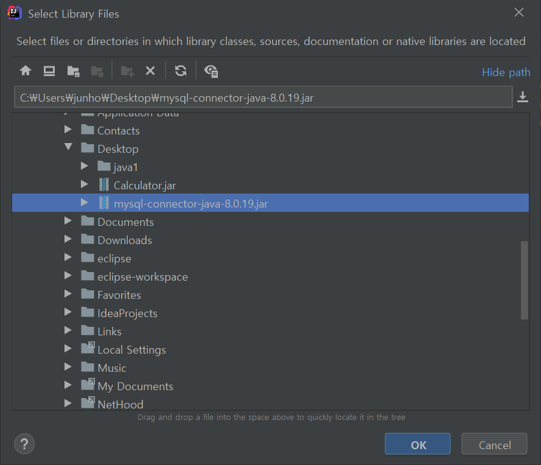Viewport: 541px width, 465px height.
Task: Select the Module directory toolbar icon
Action: click(97, 71)
